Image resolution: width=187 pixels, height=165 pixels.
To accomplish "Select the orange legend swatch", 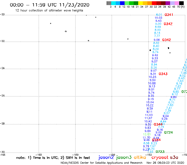I will pyautogui.click(x=150, y=3).
